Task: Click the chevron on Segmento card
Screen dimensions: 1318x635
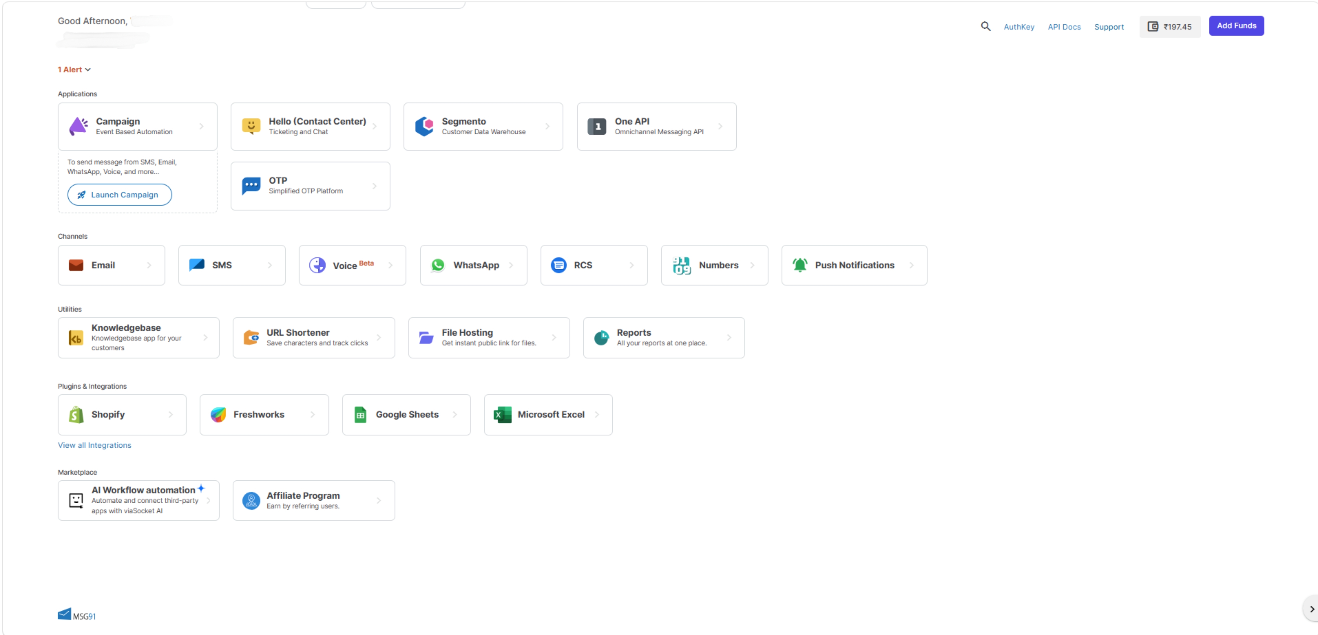Action: 548,126
